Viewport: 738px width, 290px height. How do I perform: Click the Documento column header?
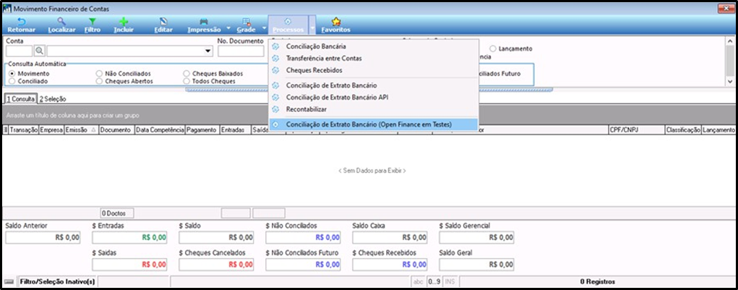tap(116, 130)
